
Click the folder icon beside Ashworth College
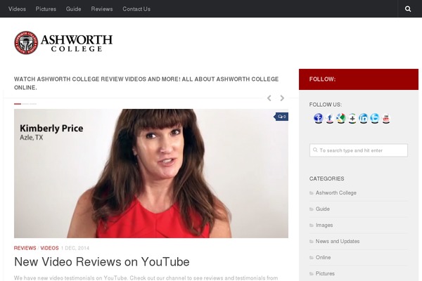(x=312, y=193)
